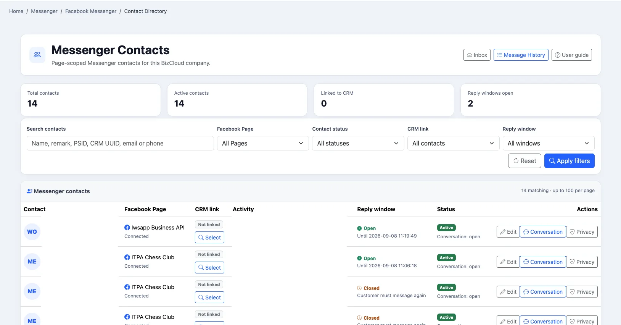Click the contacts icon beside Messenger Contacts title

point(37,55)
